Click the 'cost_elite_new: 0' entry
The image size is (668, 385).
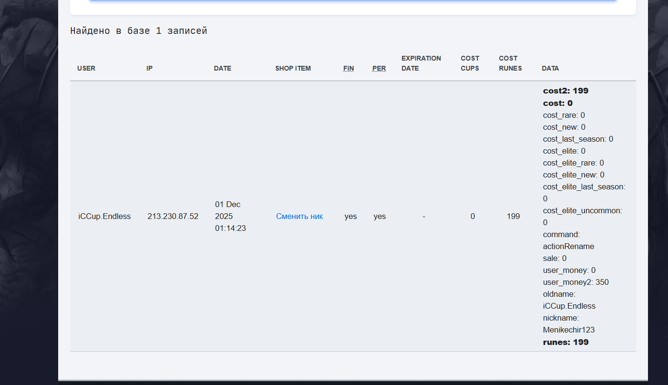(x=574, y=175)
